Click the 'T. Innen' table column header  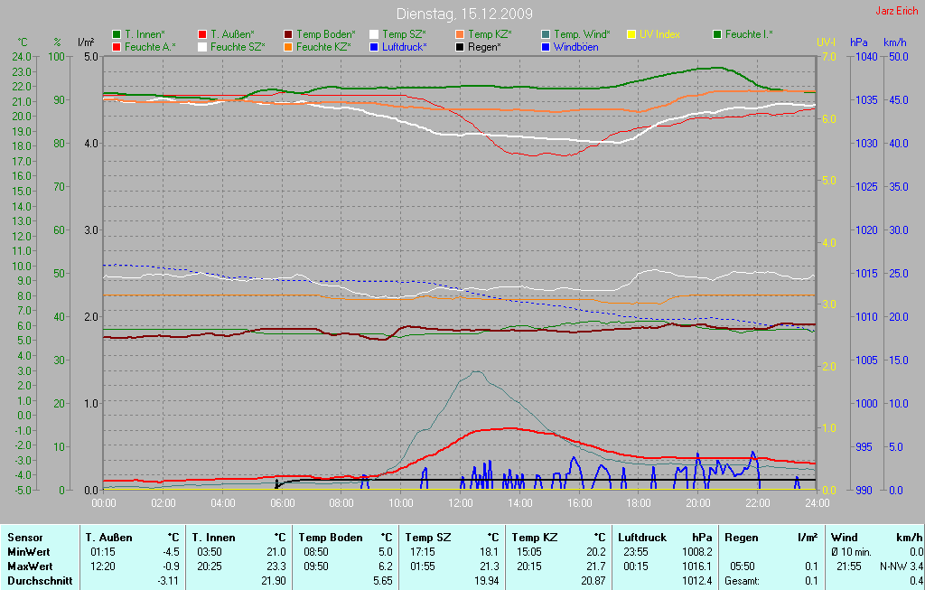[213, 538]
